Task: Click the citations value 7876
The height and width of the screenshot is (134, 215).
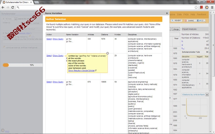Action: (x=103, y=39)
